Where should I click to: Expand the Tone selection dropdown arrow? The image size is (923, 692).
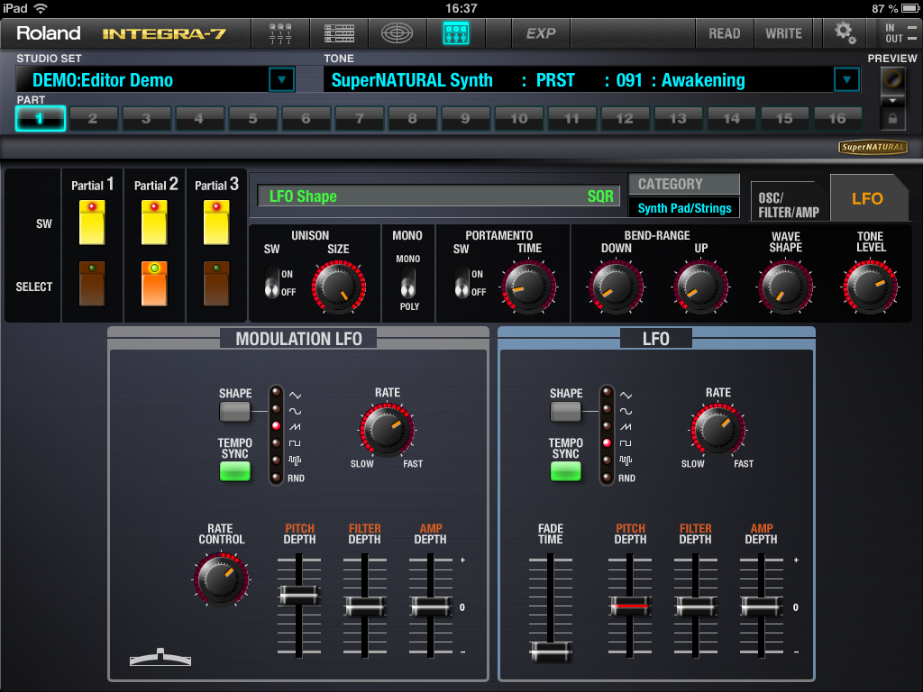[846, 79]
